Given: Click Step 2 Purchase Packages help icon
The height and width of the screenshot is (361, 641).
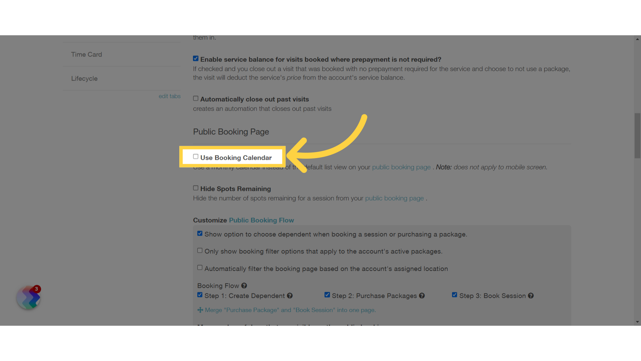Looking at the screenshot, I should [x=422, y=295].
